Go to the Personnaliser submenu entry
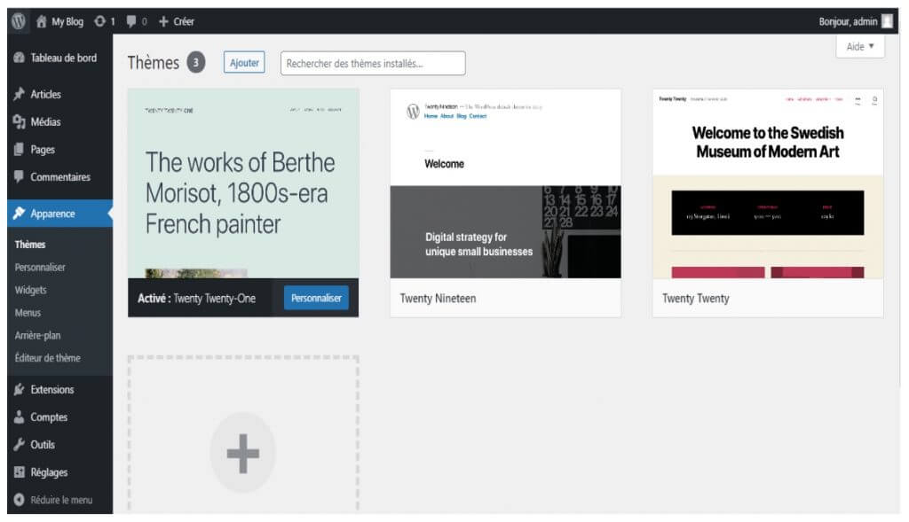The width and height of the screenshot is (909, 522). [40, 268]
